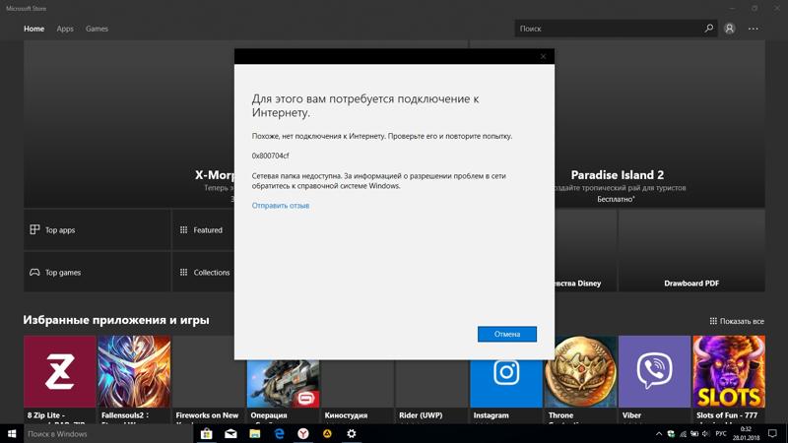This screenshot has width=788, height=443.
Task: Open the three-dots more menu
Action: click(x=753, y=29)
